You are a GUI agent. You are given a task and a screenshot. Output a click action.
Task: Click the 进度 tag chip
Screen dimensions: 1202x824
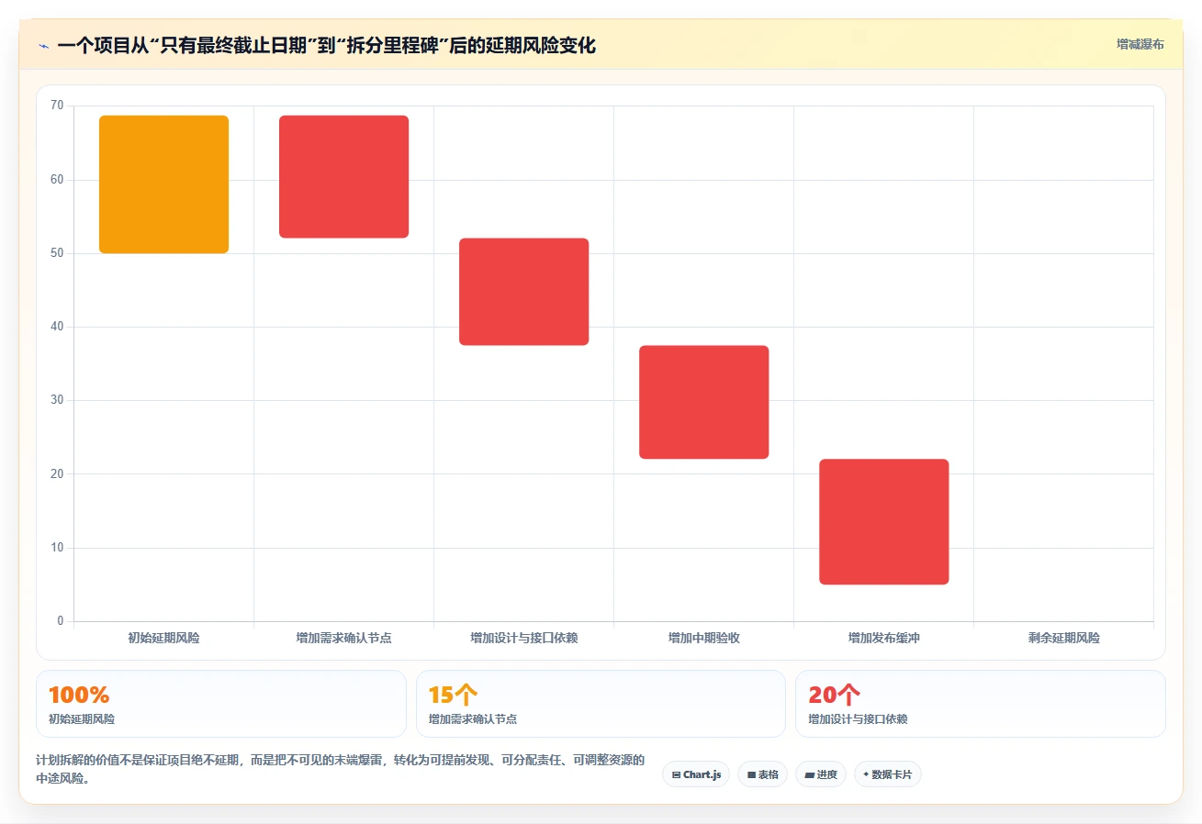tap(821, 774)
